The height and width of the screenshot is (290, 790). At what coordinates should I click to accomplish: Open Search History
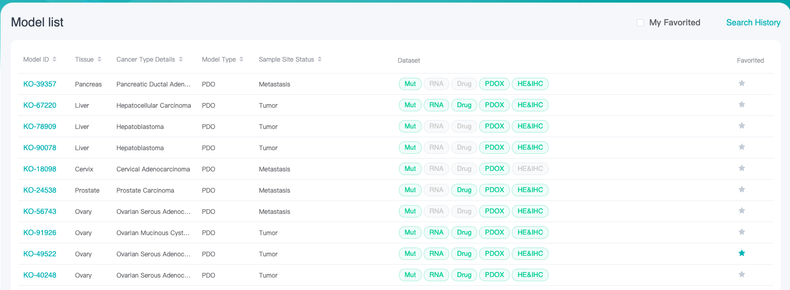(x=753, y=23)
